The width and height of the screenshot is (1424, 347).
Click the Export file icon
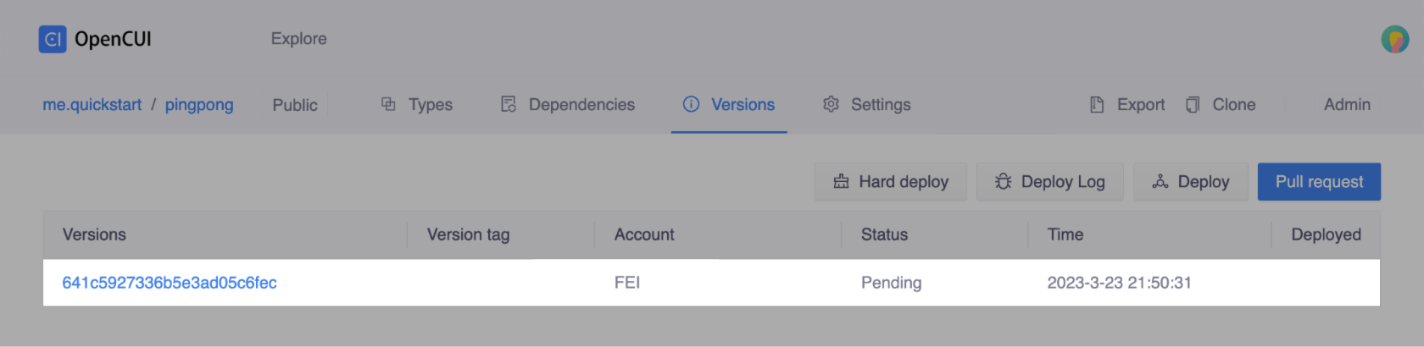point(1097,104)
